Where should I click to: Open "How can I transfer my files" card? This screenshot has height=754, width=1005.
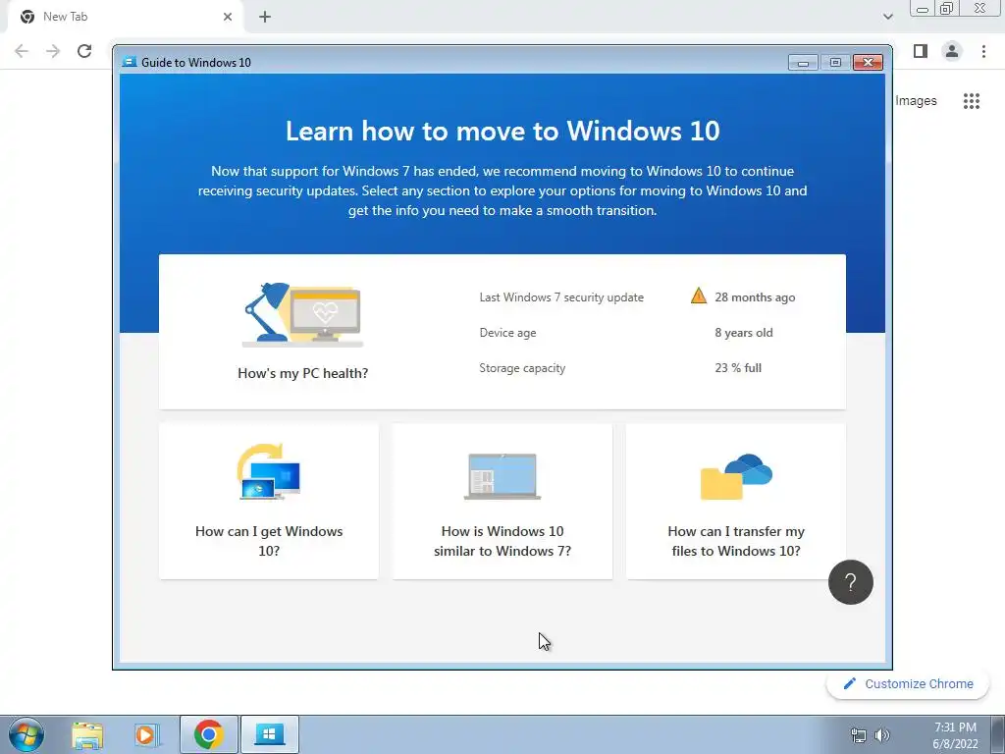click(x=736, y=502)
